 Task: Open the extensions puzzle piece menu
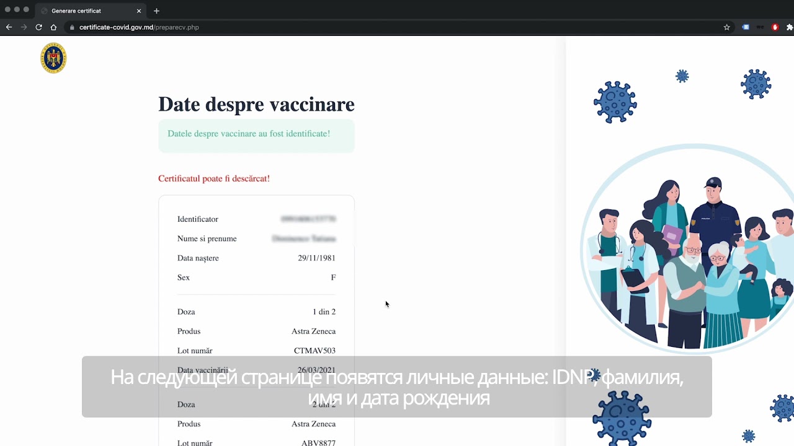(x=790, y=27)
